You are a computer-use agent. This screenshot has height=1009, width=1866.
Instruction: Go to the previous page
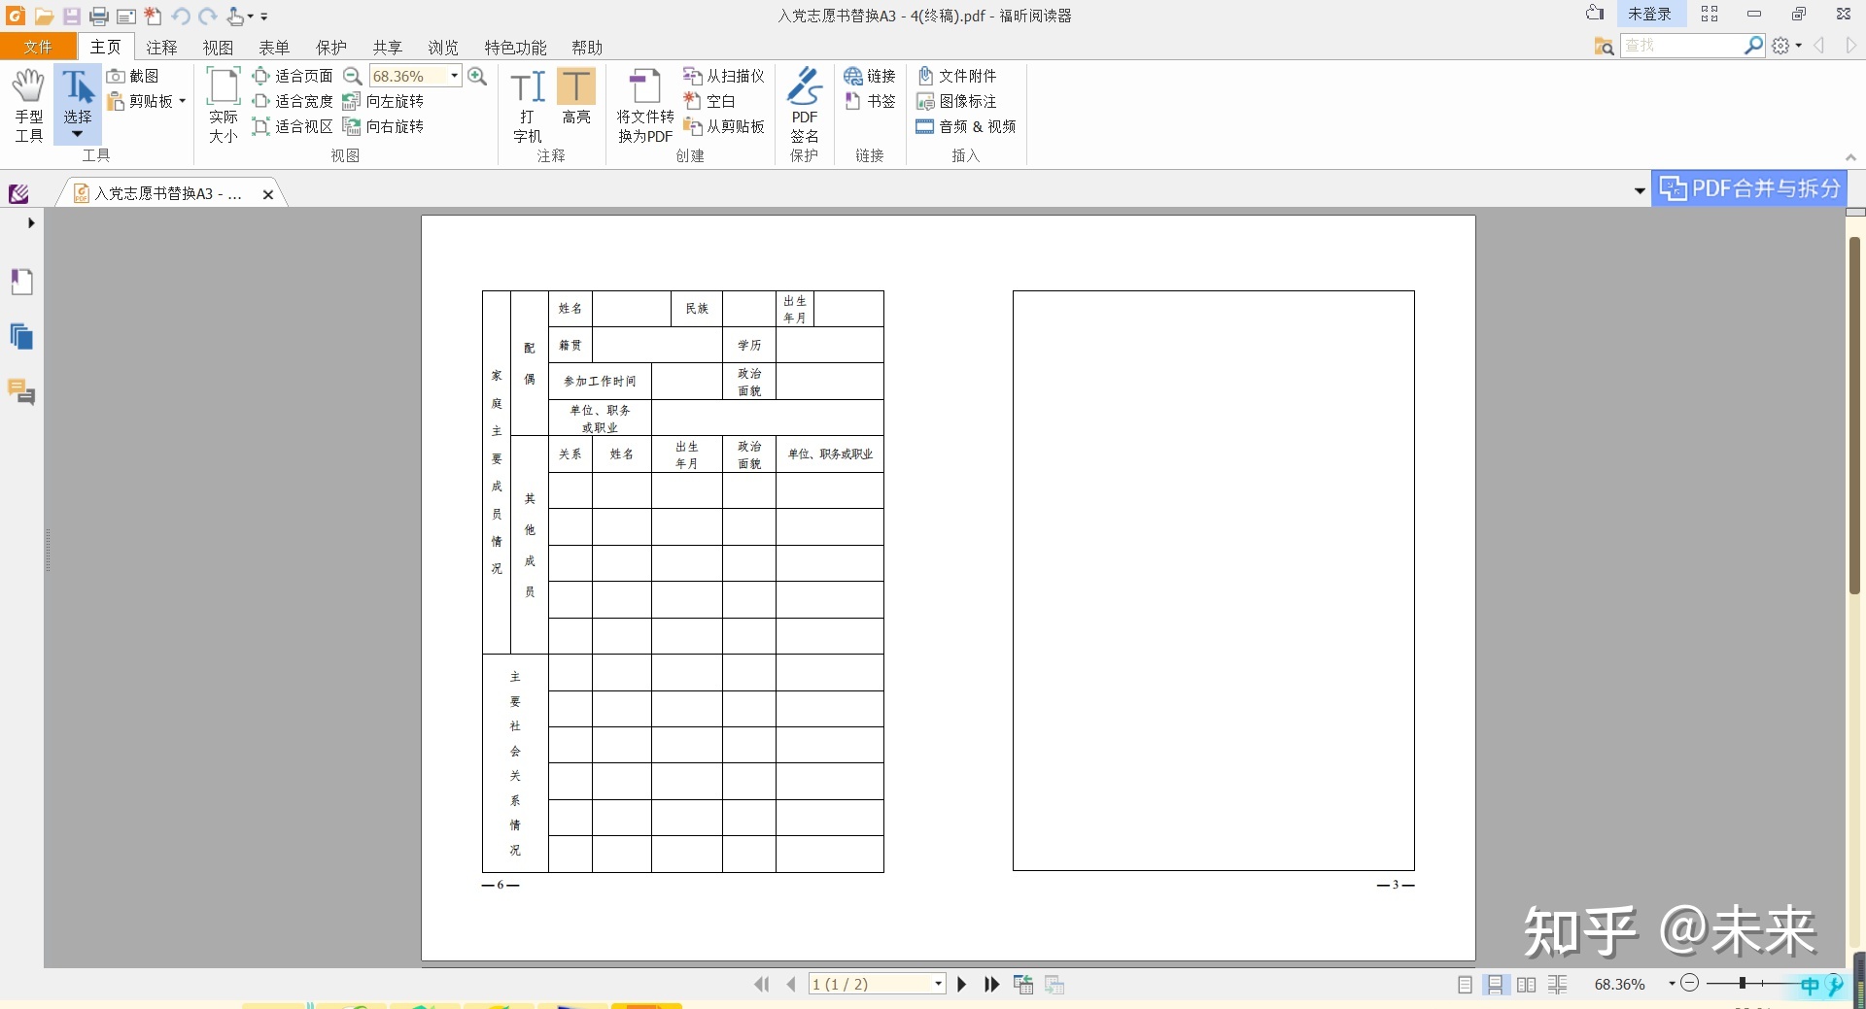(791, 984)
